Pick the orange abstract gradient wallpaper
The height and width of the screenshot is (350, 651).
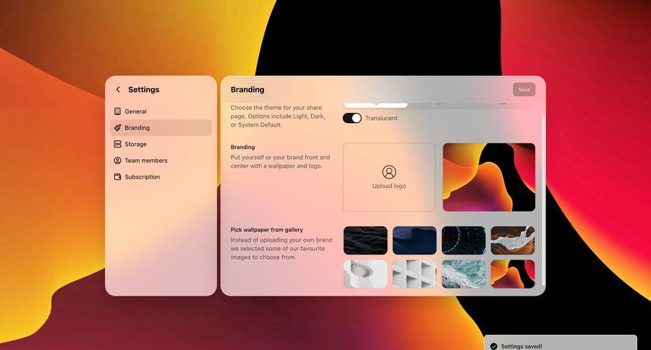[x=513, y=274]
